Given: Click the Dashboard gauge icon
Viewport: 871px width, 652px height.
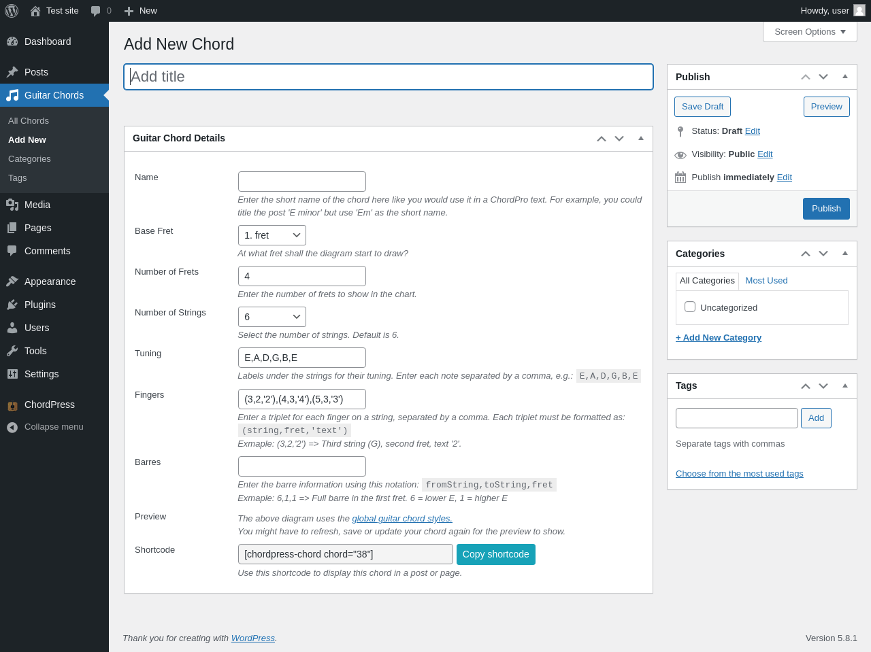Looking at the screenshot, I should click(x=12, y=41).
